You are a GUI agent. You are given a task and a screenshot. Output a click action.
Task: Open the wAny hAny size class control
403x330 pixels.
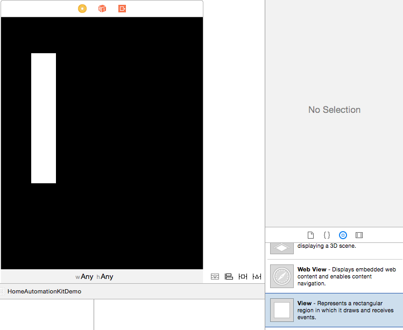pos(94,277)
